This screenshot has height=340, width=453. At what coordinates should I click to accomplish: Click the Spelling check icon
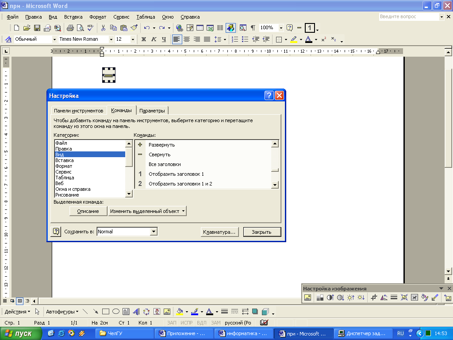click(x=90, y=28)
